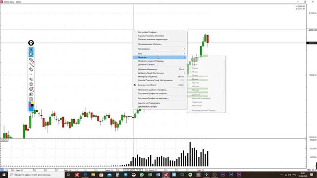The height and width of the screenshot is (178, 317).
Task: Choose 'Скрыть/Показать Граф. Инструменты' entry
Action: click(x=159, y=80)
